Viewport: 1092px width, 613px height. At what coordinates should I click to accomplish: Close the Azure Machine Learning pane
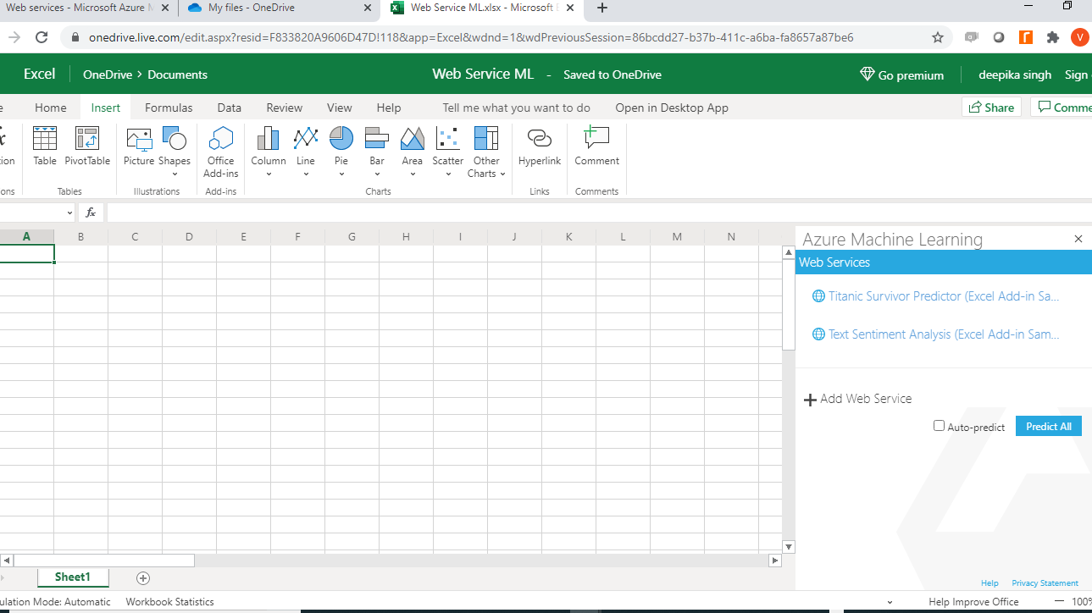[x=1078, y=240]
